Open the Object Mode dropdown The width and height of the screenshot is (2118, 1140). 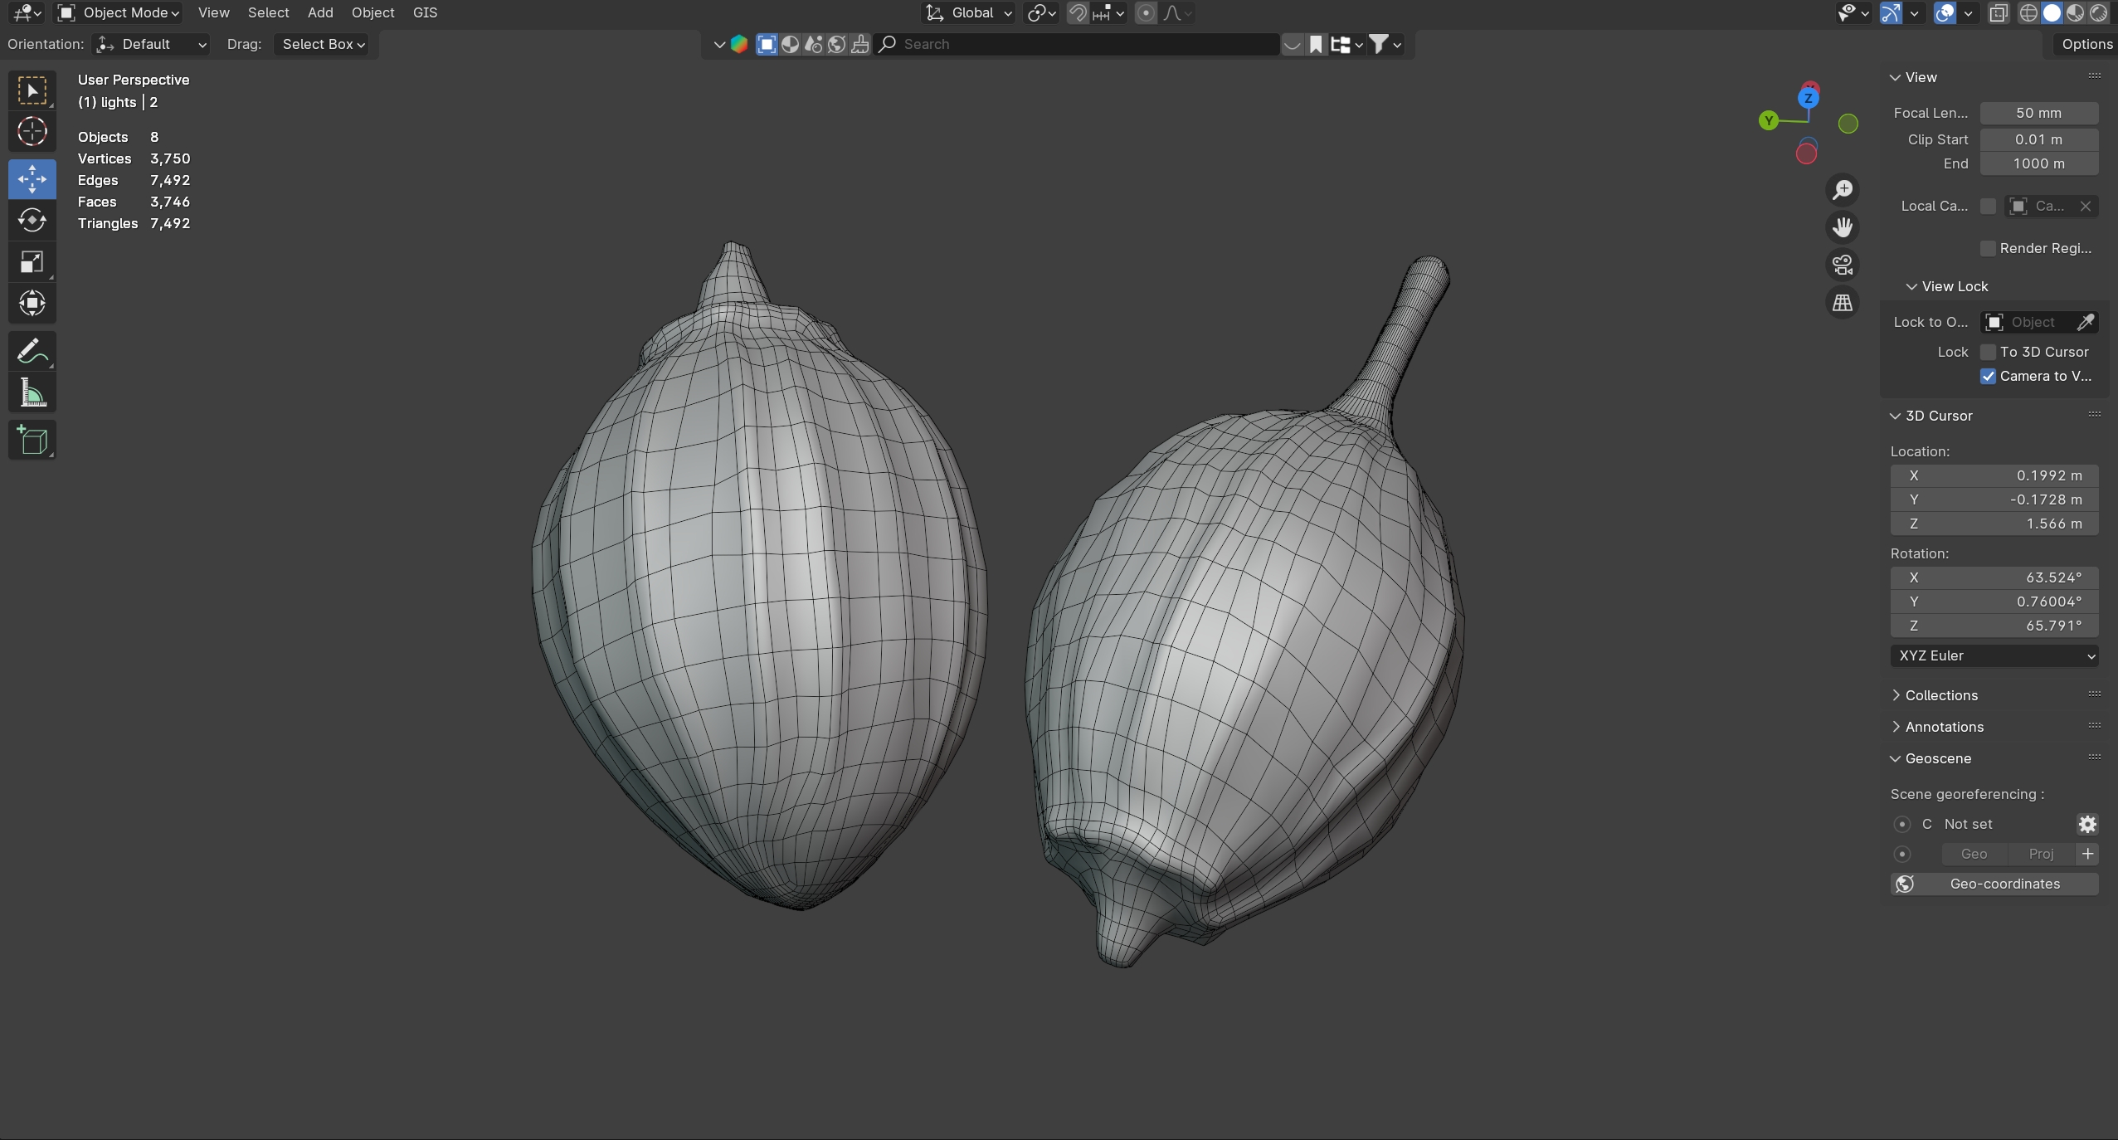119,12
